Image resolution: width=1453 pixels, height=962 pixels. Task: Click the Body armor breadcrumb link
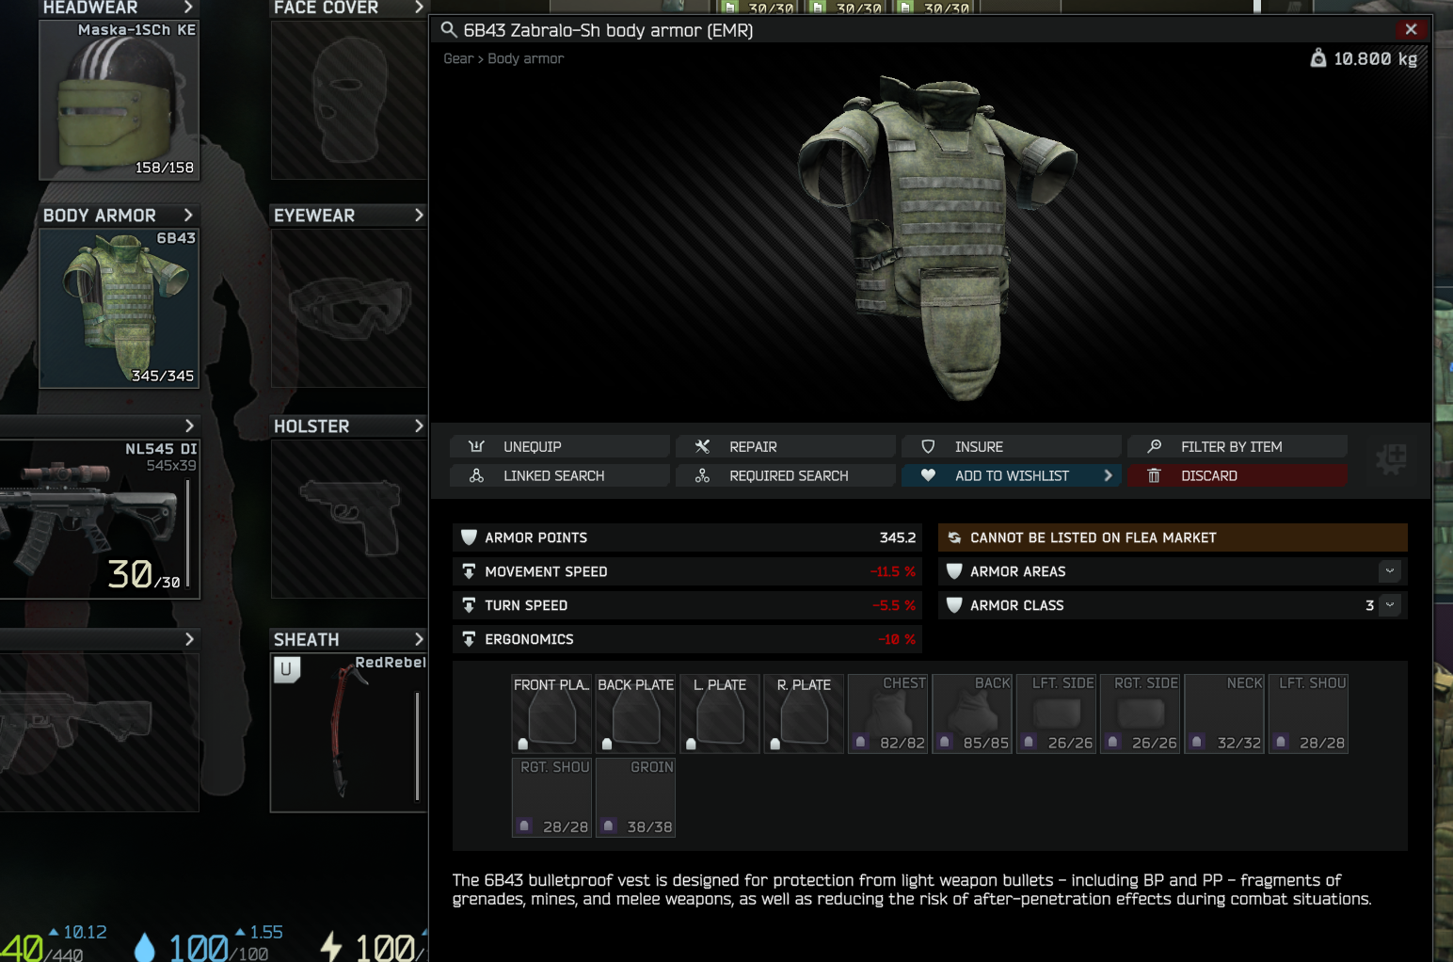pyautogui.click(x=526, y=58)
